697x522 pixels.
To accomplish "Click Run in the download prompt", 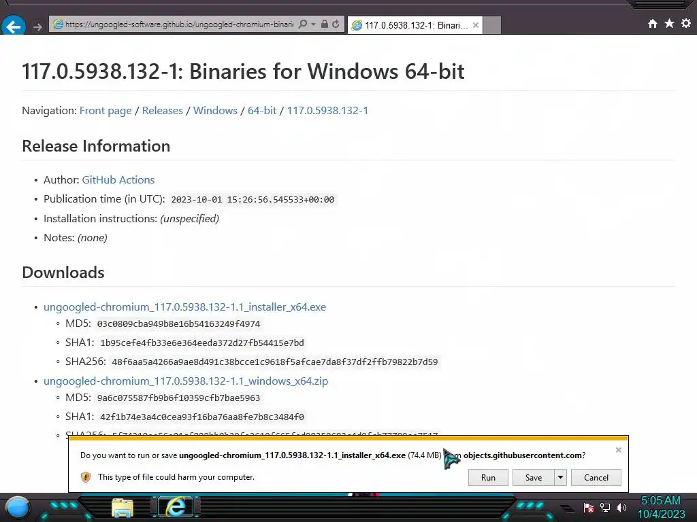I will (x=488, y=478).
